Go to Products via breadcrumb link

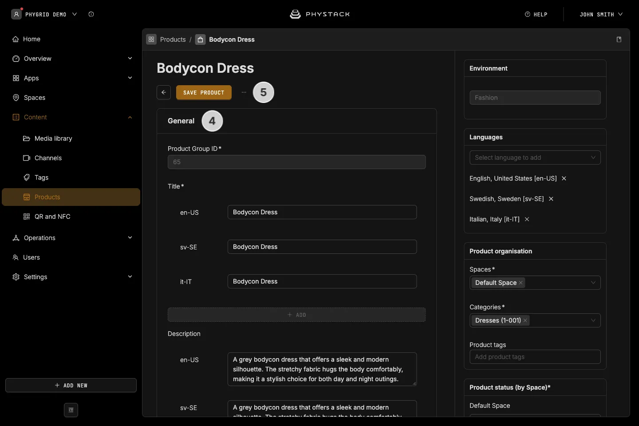(173, 39)
